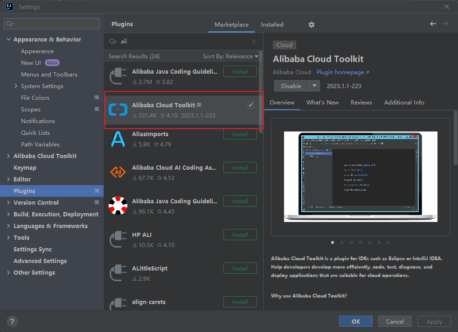Viewport: 458px width, 332px height.
Task: Expand the Other Settings node
Action: (x=8, y=272)
